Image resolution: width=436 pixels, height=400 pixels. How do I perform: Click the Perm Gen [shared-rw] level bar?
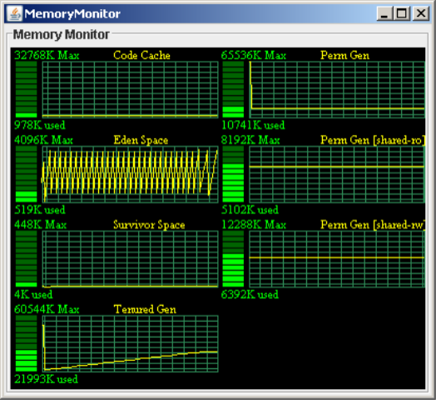pyautogui.click(x=233, y=259)
